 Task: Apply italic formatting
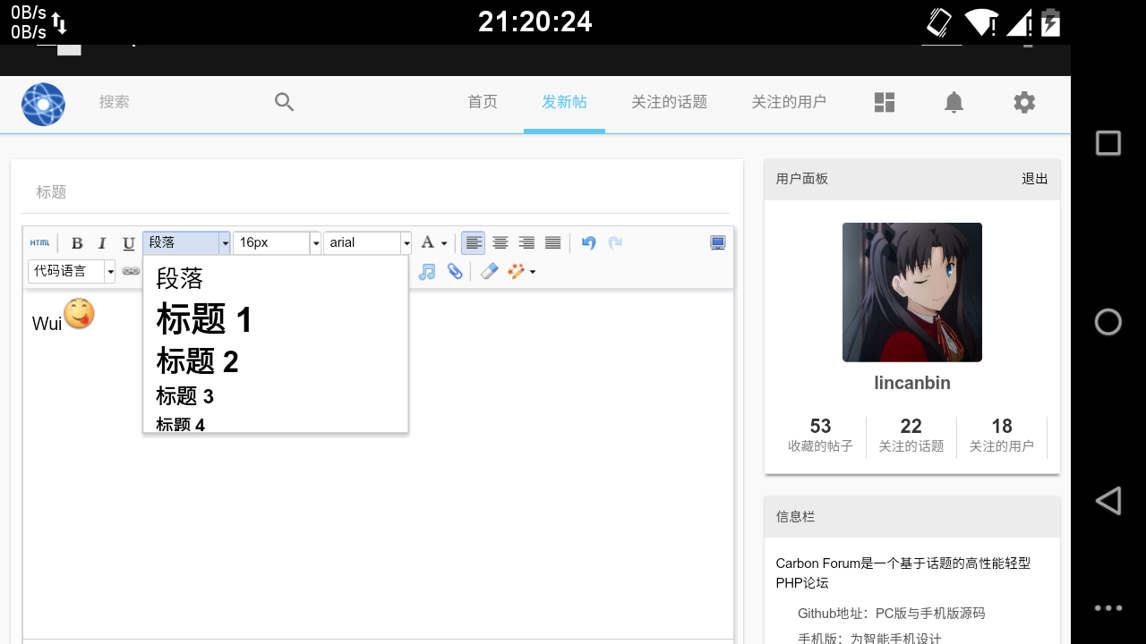(102, 243)
